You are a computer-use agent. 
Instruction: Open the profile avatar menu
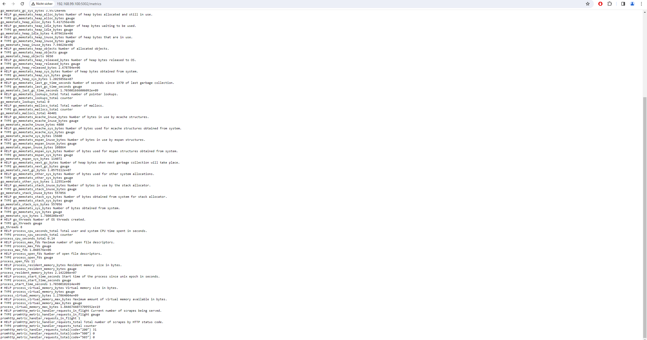(632, 4)
